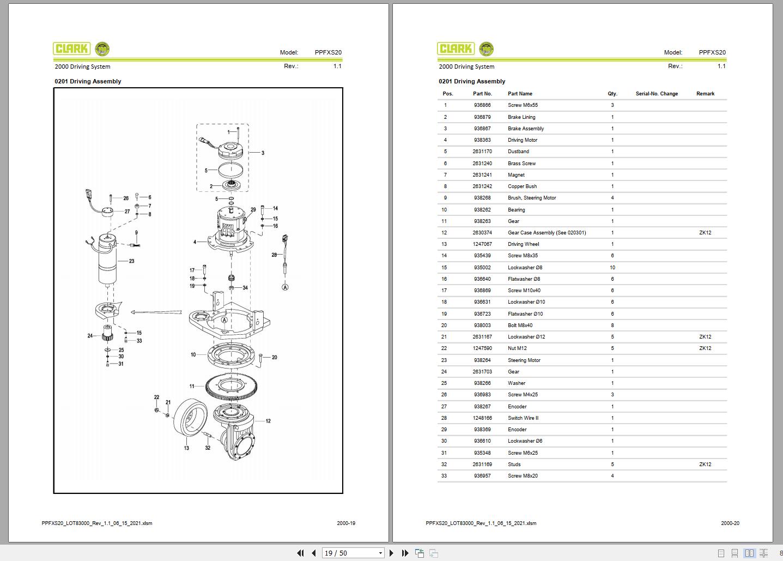
Task: Jump to the last page
Action: point(405,553)
